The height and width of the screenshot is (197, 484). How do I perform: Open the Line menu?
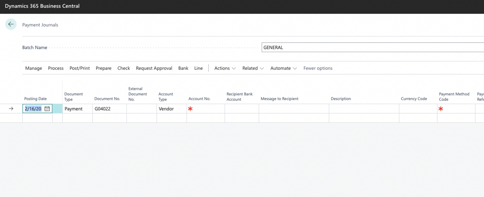[198, 68]
